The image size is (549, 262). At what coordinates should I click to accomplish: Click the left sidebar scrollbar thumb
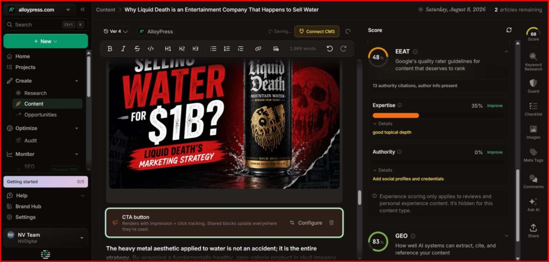point(88,76)
